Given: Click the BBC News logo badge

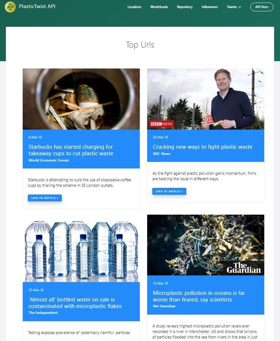Looking at the screenshot, I should pyautogui.click(x=162, y=124).
